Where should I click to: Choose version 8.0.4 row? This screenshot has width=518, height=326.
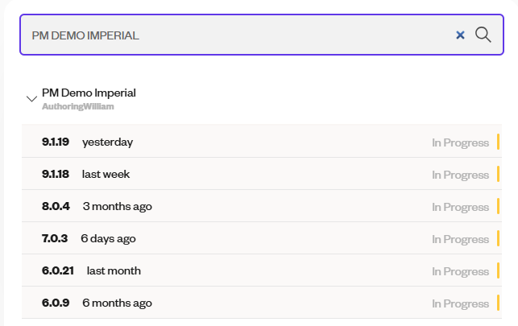[56, 207]
